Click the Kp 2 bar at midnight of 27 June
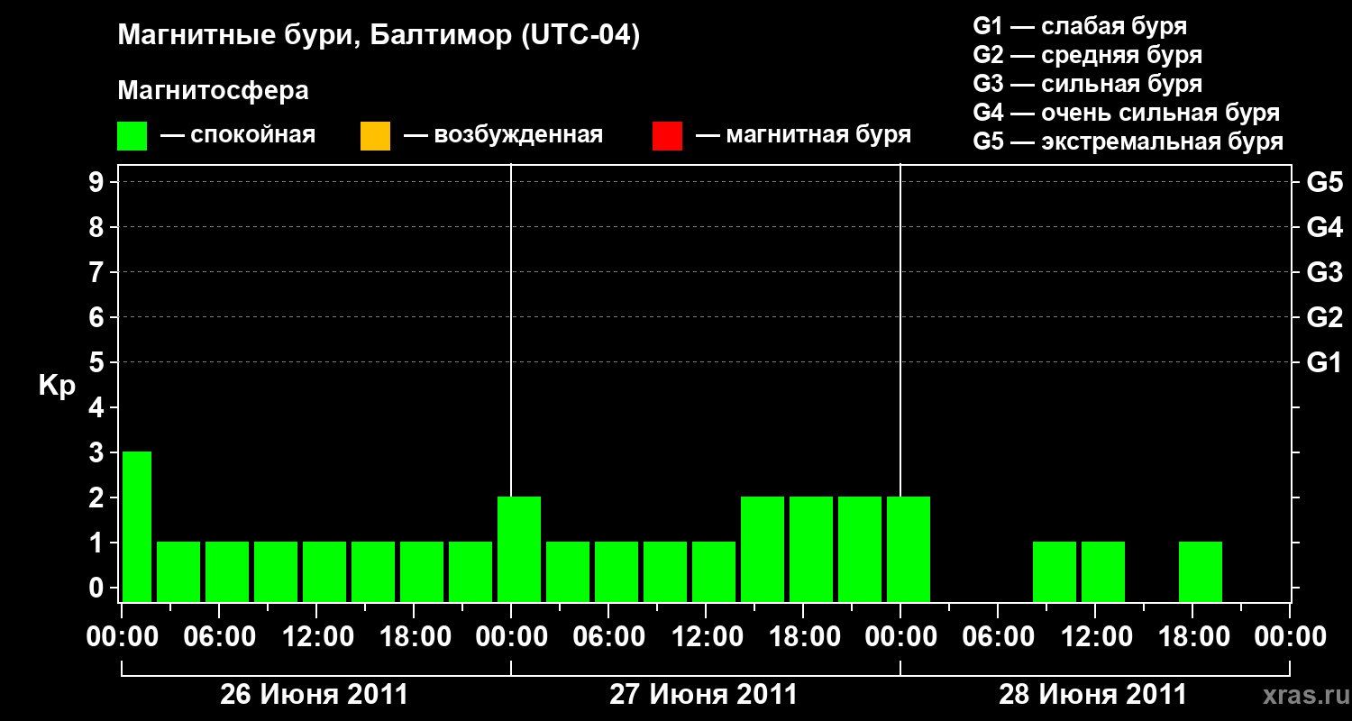Viewport: 1352px width, 721px height. (519, 549)
